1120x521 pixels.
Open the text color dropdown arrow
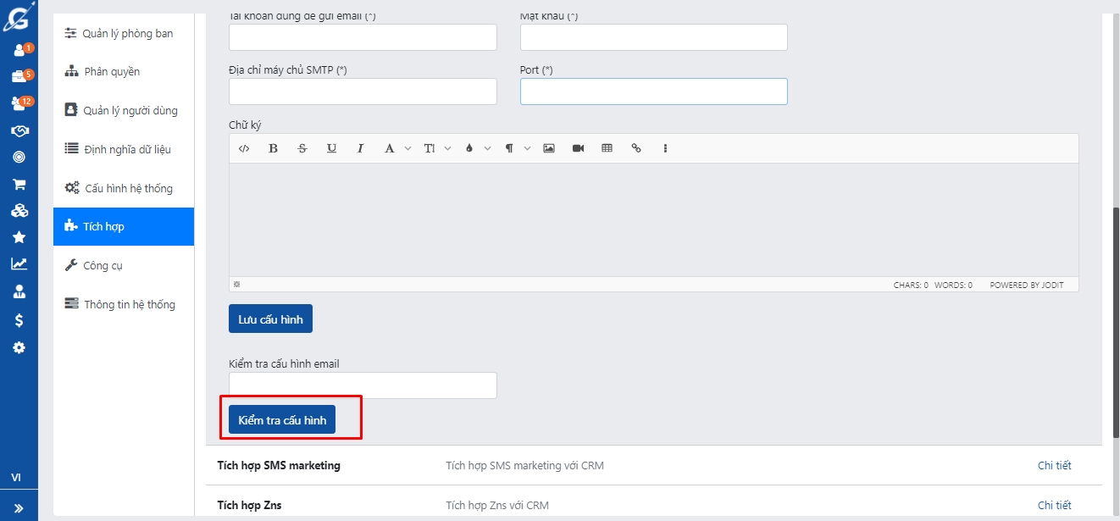click(x=488, y=148)
